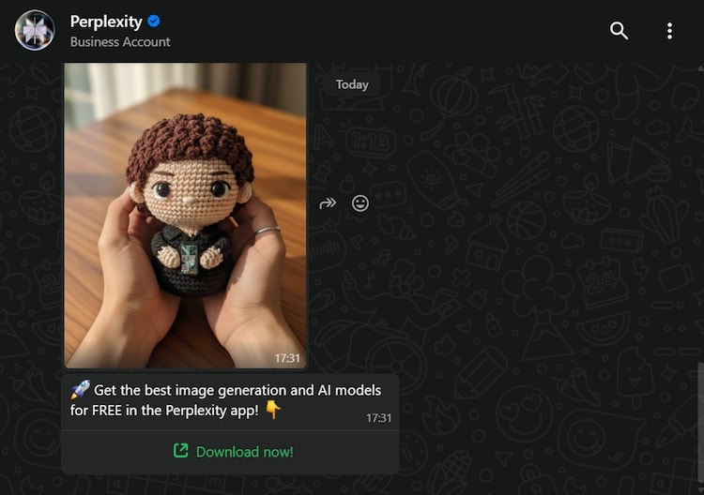
Task: Click the blue verified badge
Action: point(154,21)
